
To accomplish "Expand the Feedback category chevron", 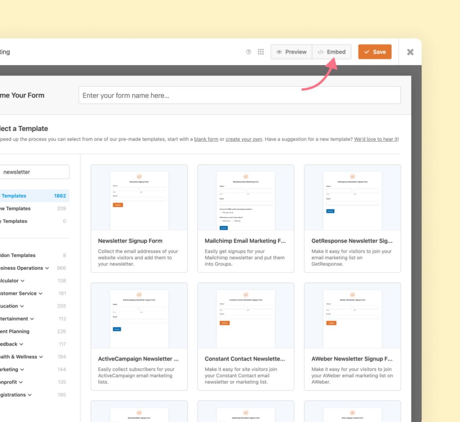I will tap(22, 344).
